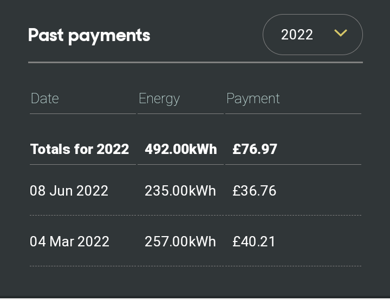Click the 492.00kWh total energy value
This screenshot has width=390, height=302.
coord(181,149)
